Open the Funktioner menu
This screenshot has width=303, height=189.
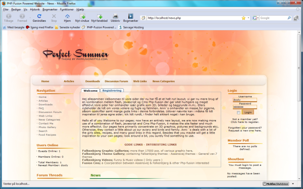point(67,10)
